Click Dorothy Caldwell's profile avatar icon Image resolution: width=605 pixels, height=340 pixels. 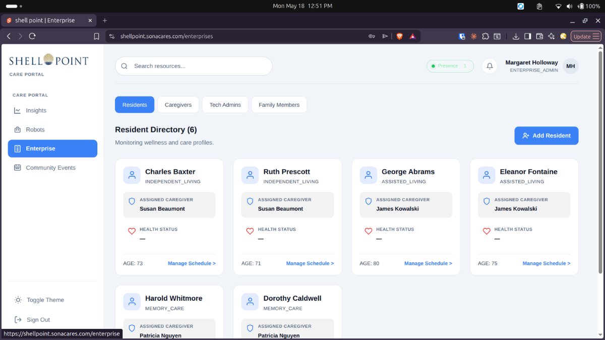click(250, 302)
